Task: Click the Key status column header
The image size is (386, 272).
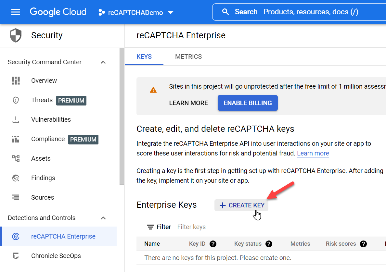Action: coord(248,244)
